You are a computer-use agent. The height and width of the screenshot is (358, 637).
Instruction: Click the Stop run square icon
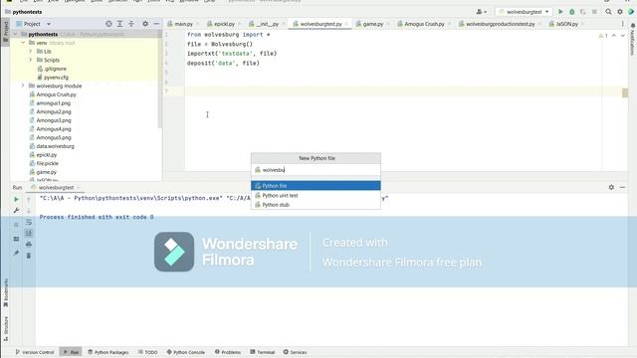point(594,12)
